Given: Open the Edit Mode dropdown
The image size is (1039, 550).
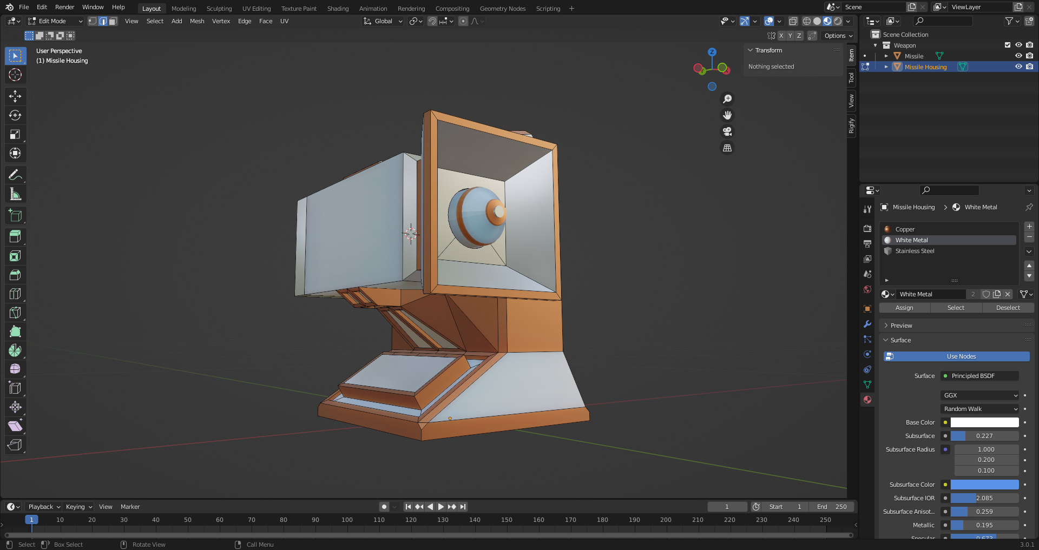Looking at the screenshot, I should (x=55, y=21).
